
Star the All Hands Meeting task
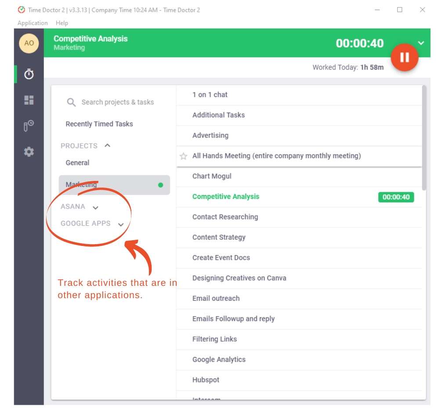pyautogui.click(x=183, y=156)
